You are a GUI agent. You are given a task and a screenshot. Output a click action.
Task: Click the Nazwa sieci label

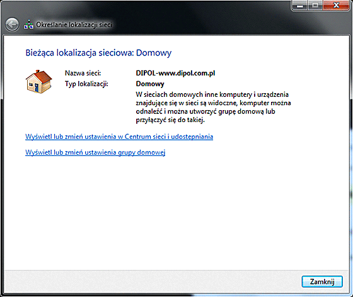83,73
